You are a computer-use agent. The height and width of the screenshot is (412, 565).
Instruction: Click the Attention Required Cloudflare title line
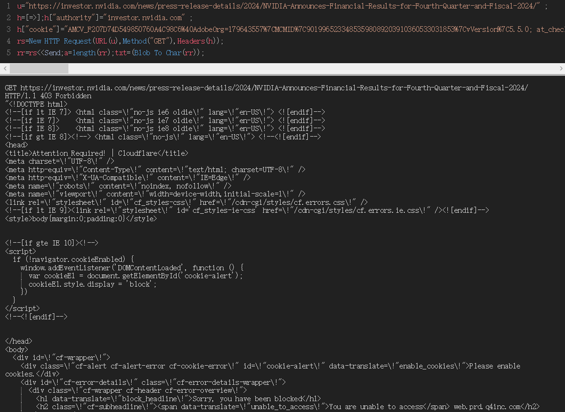(x=97, y=153)
